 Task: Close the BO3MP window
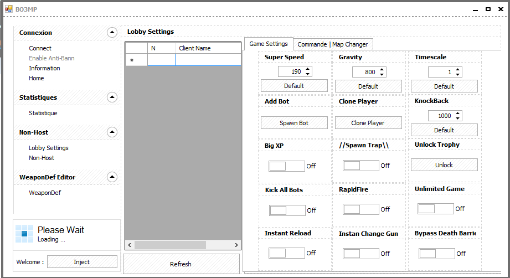click(x=501, y=9)
